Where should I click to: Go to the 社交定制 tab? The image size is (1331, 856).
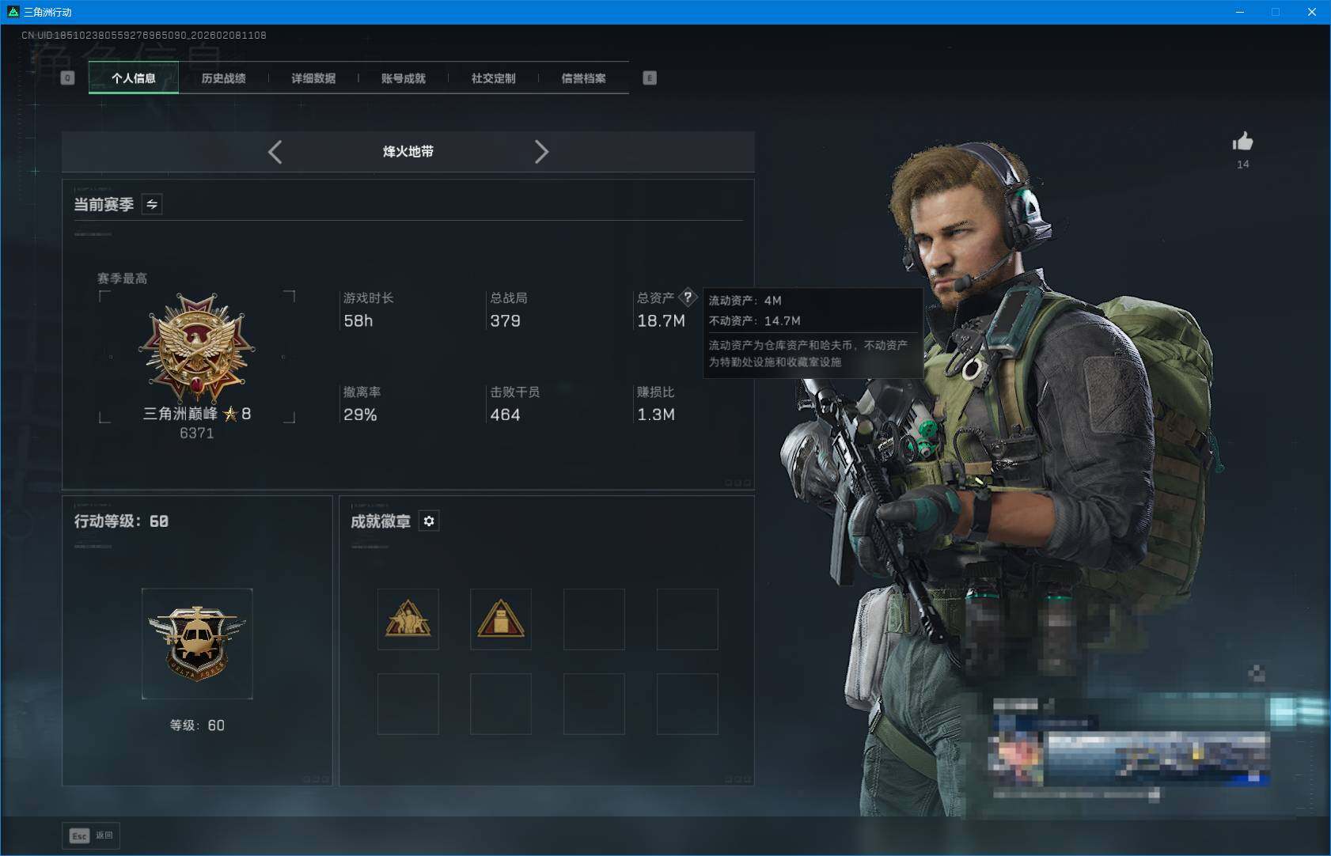[x=494, y=78]
